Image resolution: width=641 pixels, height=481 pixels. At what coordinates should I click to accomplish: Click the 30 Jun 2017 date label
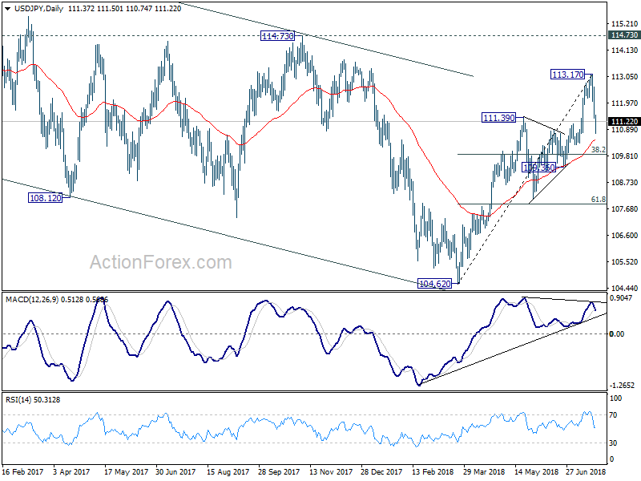[175, 471]
